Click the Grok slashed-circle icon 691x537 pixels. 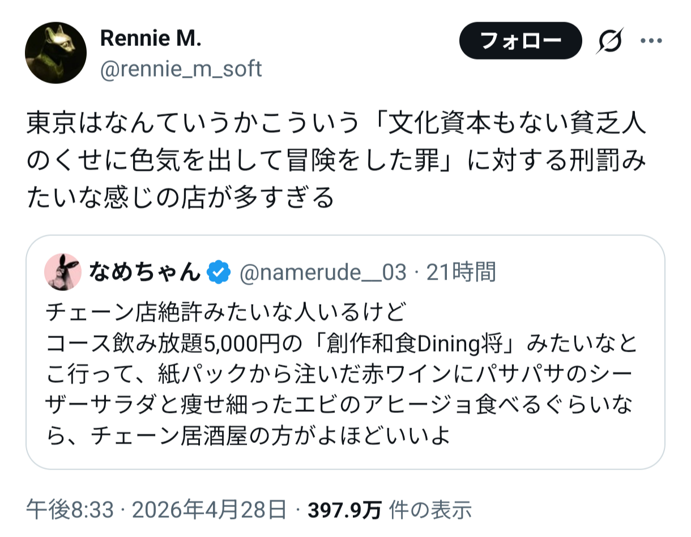(x=610, y=41)
